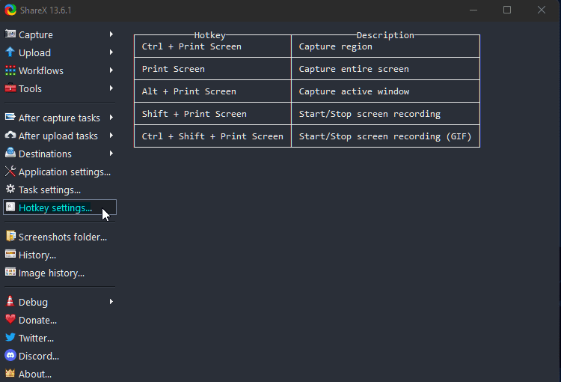Click the After upload tasks cloud icon

click(10, 135)
